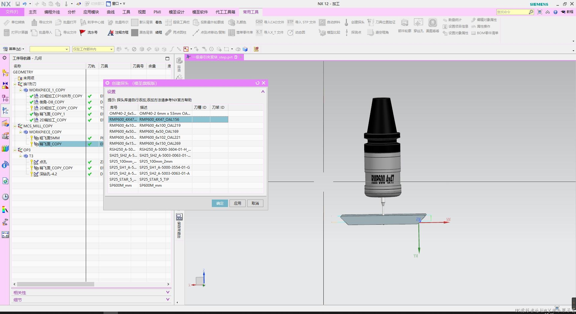Collapse the 设置 section in dialog
Screen dimensions: 576x314
pyautogui.click(x=263, y=92)
